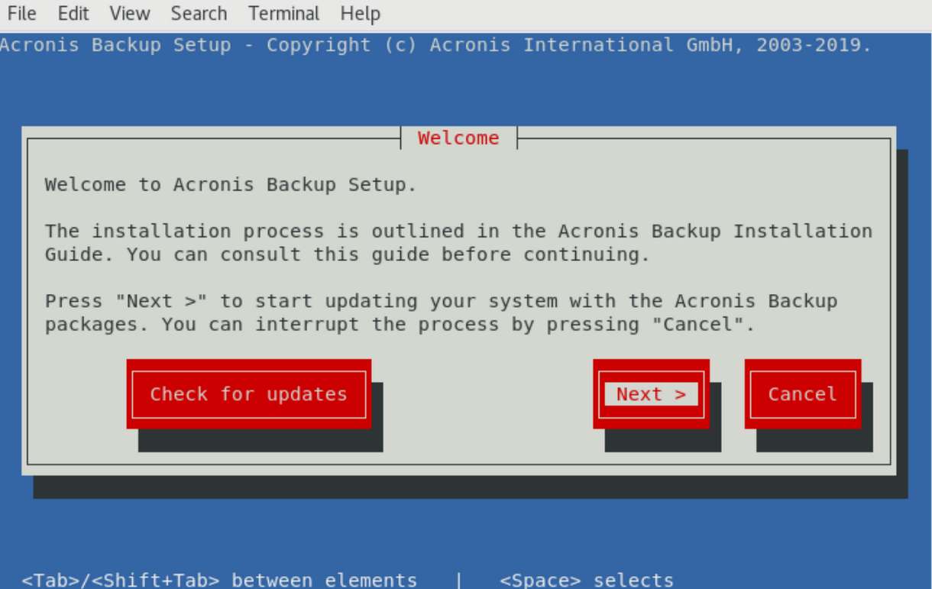The image size is (932, 589).
Task: Click the line starting 'Press "Next >" to start'
Action: point(442,301)
